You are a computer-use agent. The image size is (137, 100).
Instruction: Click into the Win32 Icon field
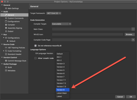tap(88, 34)
